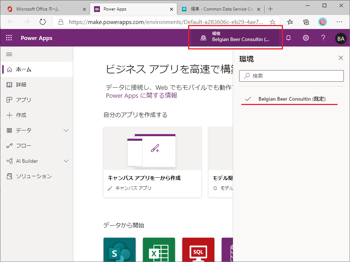Open the settings gear in Power Apps header
This screenshot has height=262, width=350.
coord(306,38)
